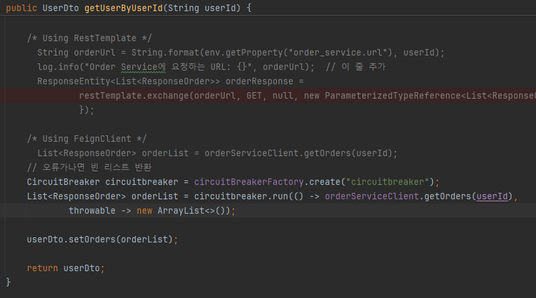This screenshot has width=536, height=298.
Task: Click the "circuitbreaker" string literal
Action: click(388, 182)
